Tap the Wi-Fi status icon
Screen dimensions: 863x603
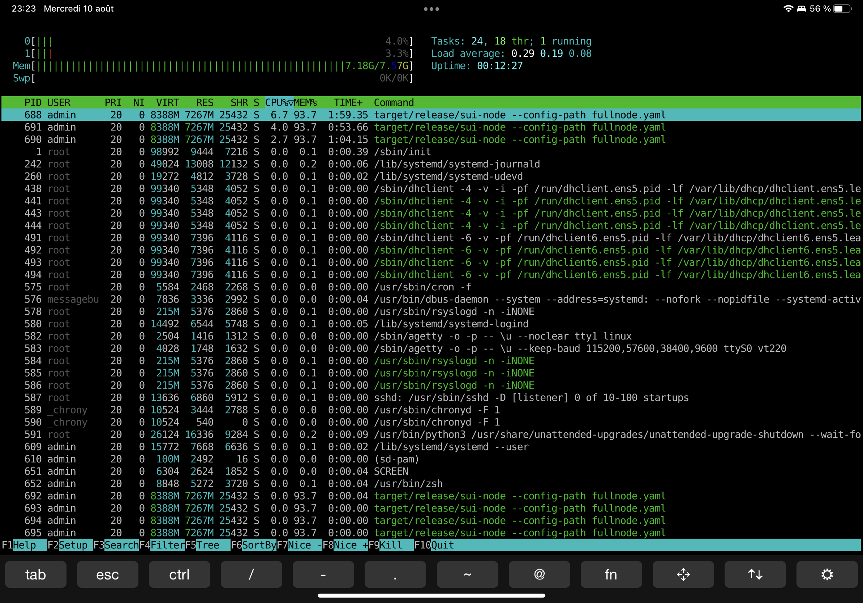(x=788, y=8)
